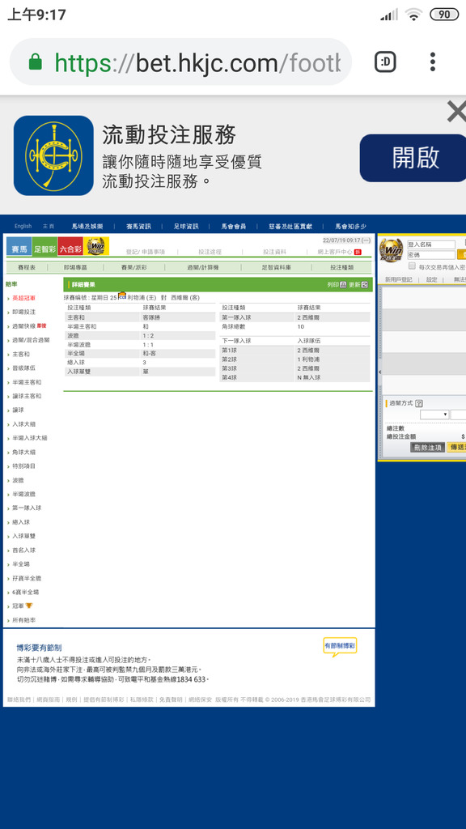This screenshot has width=466, height=829.
Task: Tap the Jockey Club app logo
Action: coord(53,155)
